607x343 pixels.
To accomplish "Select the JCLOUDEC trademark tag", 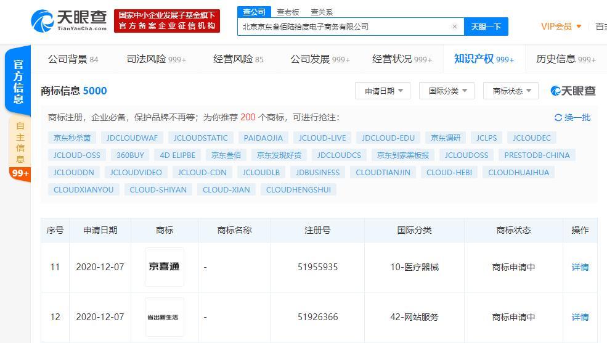I will pyautogui.click(x=532, y=138).
